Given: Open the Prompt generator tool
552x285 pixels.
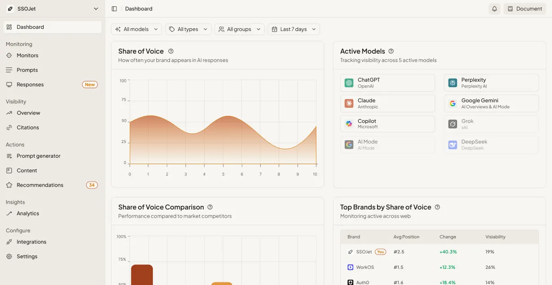Looking at the screenshot, I should click(x=38, y=156).
